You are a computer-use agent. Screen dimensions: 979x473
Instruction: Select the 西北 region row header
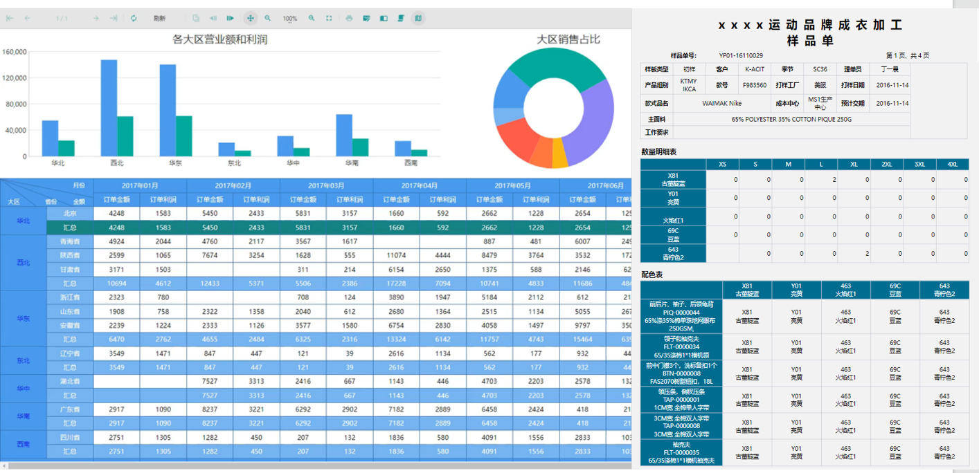(23, 263)
